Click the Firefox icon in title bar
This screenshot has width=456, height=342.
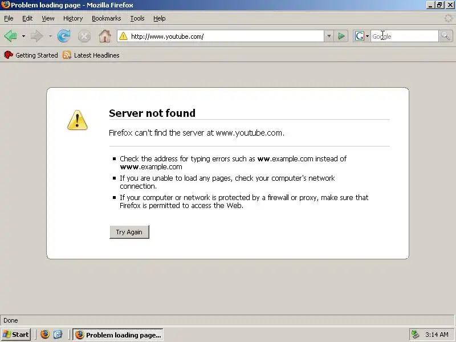point(6,5)
